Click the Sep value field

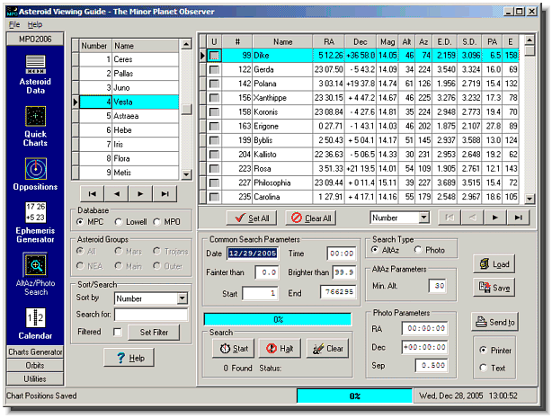point(432,366)
